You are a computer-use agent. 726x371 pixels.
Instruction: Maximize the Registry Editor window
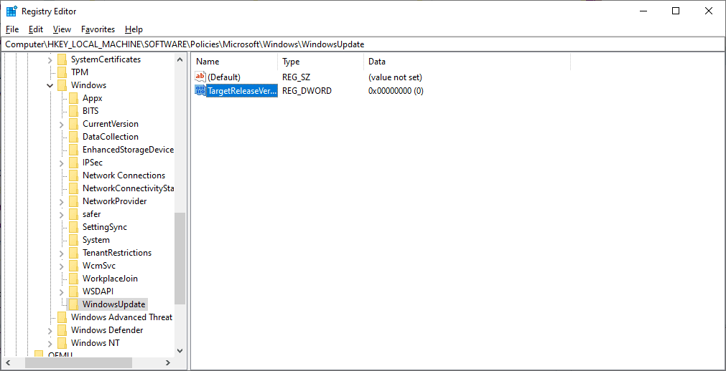(x=676, y=11)
